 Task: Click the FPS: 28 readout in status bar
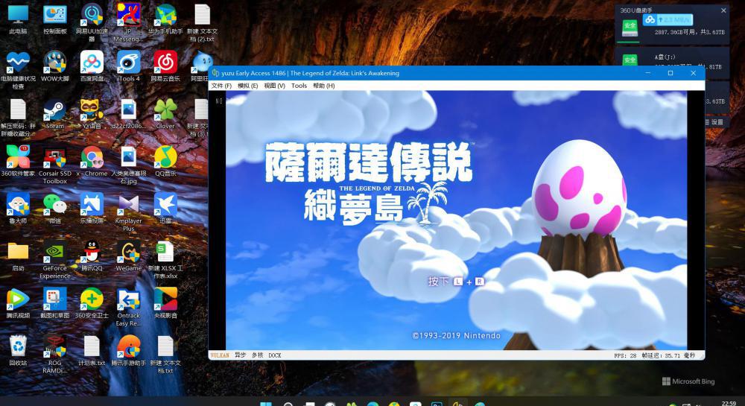[625, 355]
